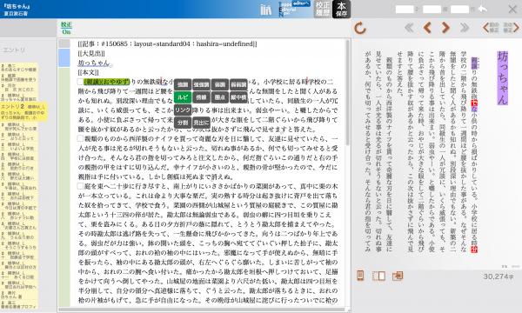Reload the preview with the refresh icon
The height and width of the screenshot is (313, 522).
(x=360, y=28)
